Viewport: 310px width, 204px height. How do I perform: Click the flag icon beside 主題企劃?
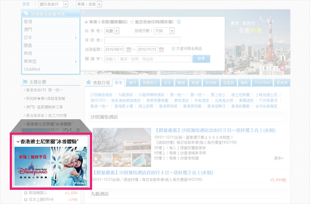point(25,82)
